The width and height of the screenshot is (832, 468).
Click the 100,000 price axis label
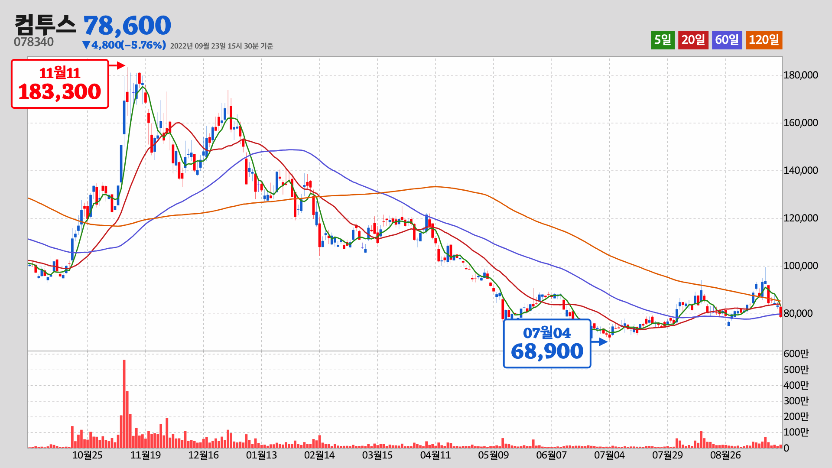pyautogui.click(x=800, y=266)
